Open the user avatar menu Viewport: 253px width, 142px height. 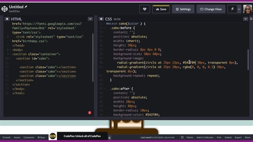click(247, 9)
